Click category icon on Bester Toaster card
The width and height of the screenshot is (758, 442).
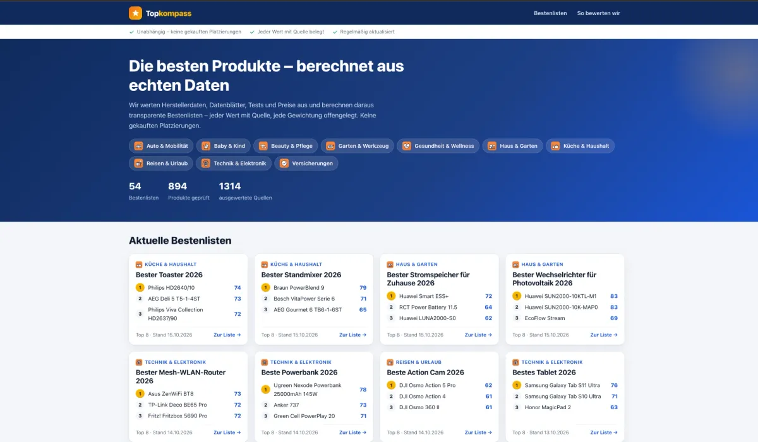[x=139, y=265]
